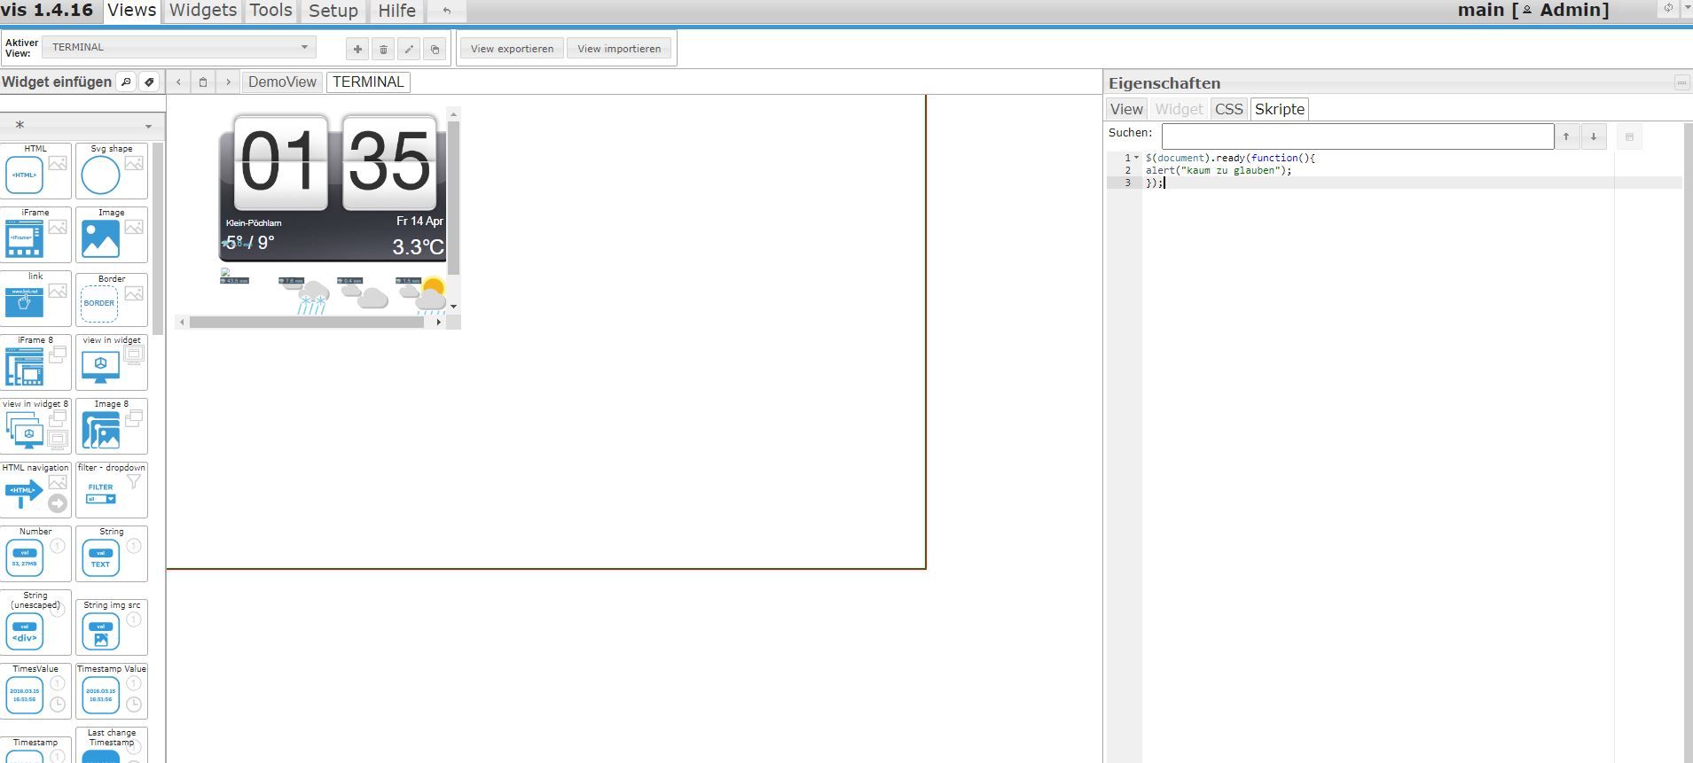Viewport: 1693px width, 763px height.
Task: Switch to the DemoView tab
Action: click(x=282, y=82)
